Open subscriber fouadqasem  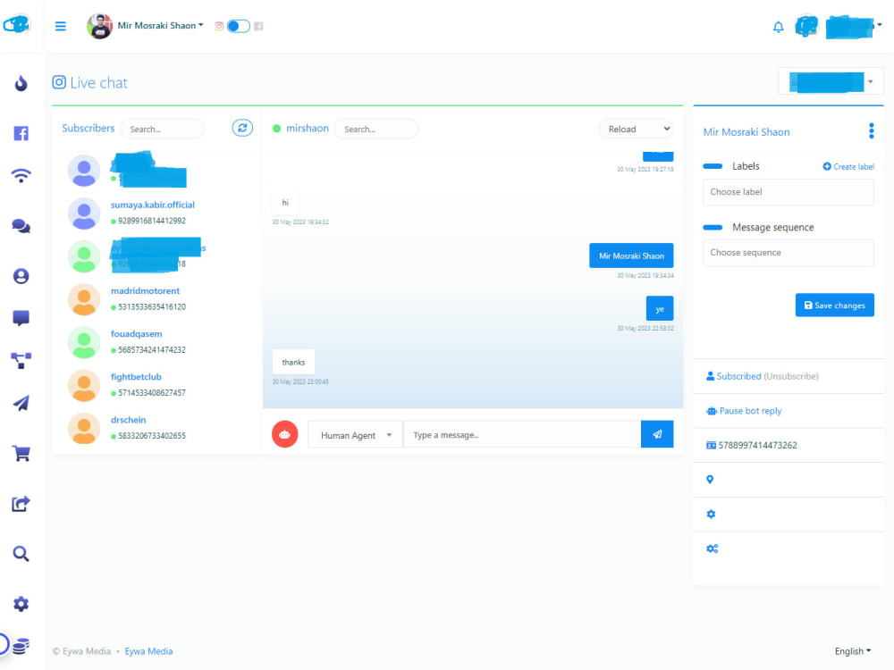tap(136, 334)
